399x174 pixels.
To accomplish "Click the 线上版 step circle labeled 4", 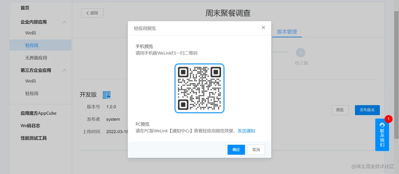I will pyautogui.click(x=301, y=53).
